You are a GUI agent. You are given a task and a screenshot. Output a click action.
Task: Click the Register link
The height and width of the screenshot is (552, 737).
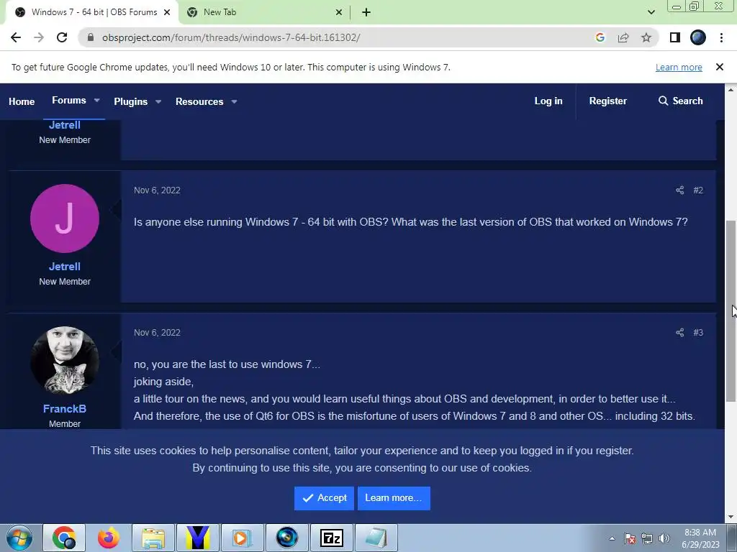click(x=607, y=101)
